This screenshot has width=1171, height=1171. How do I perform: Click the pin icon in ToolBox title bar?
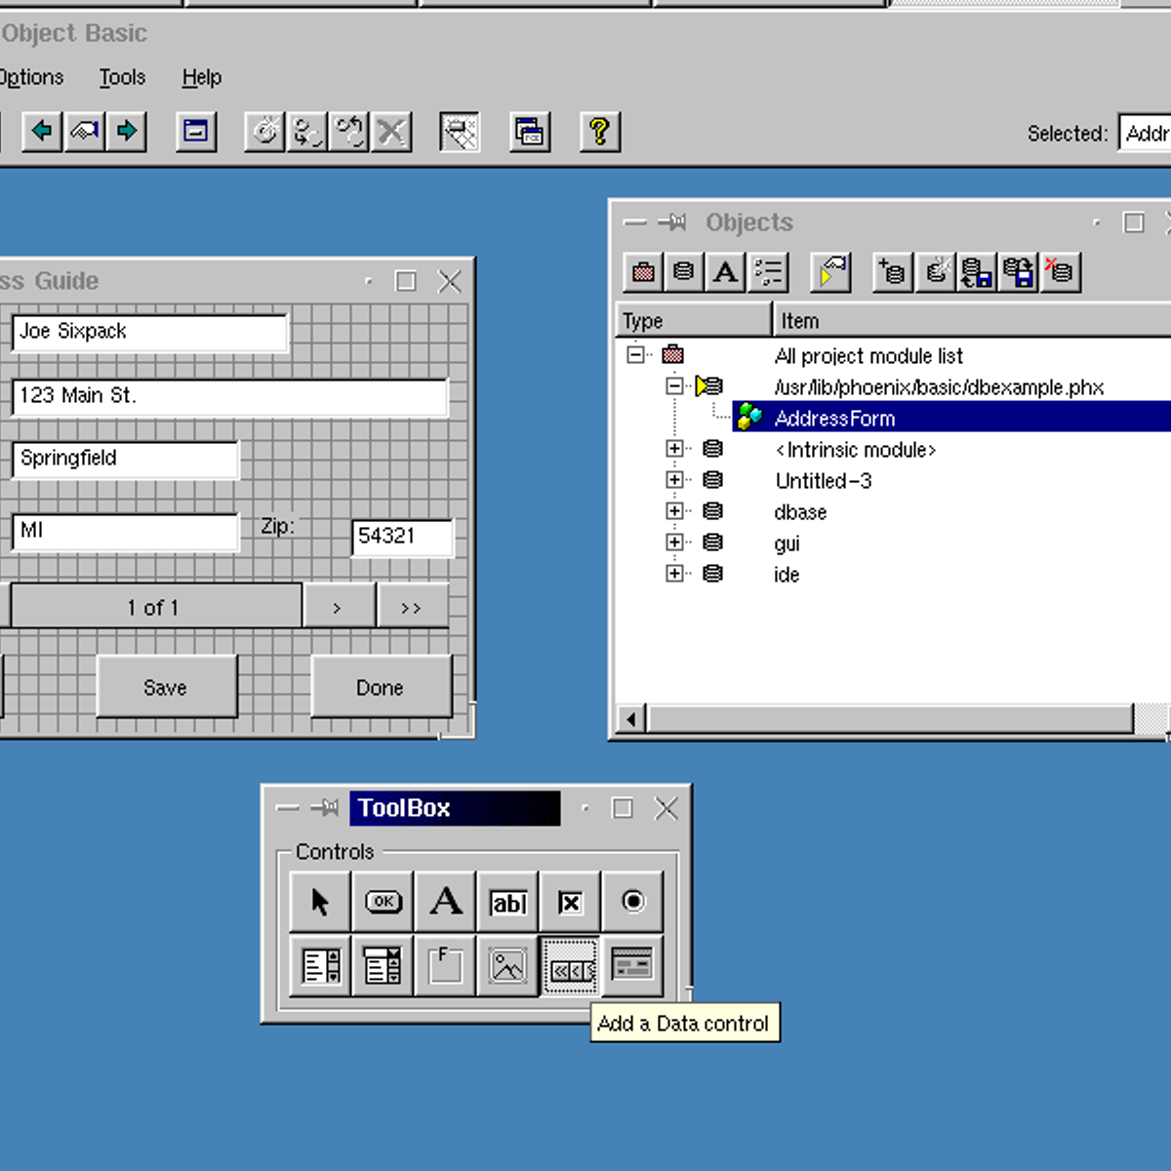325,808
